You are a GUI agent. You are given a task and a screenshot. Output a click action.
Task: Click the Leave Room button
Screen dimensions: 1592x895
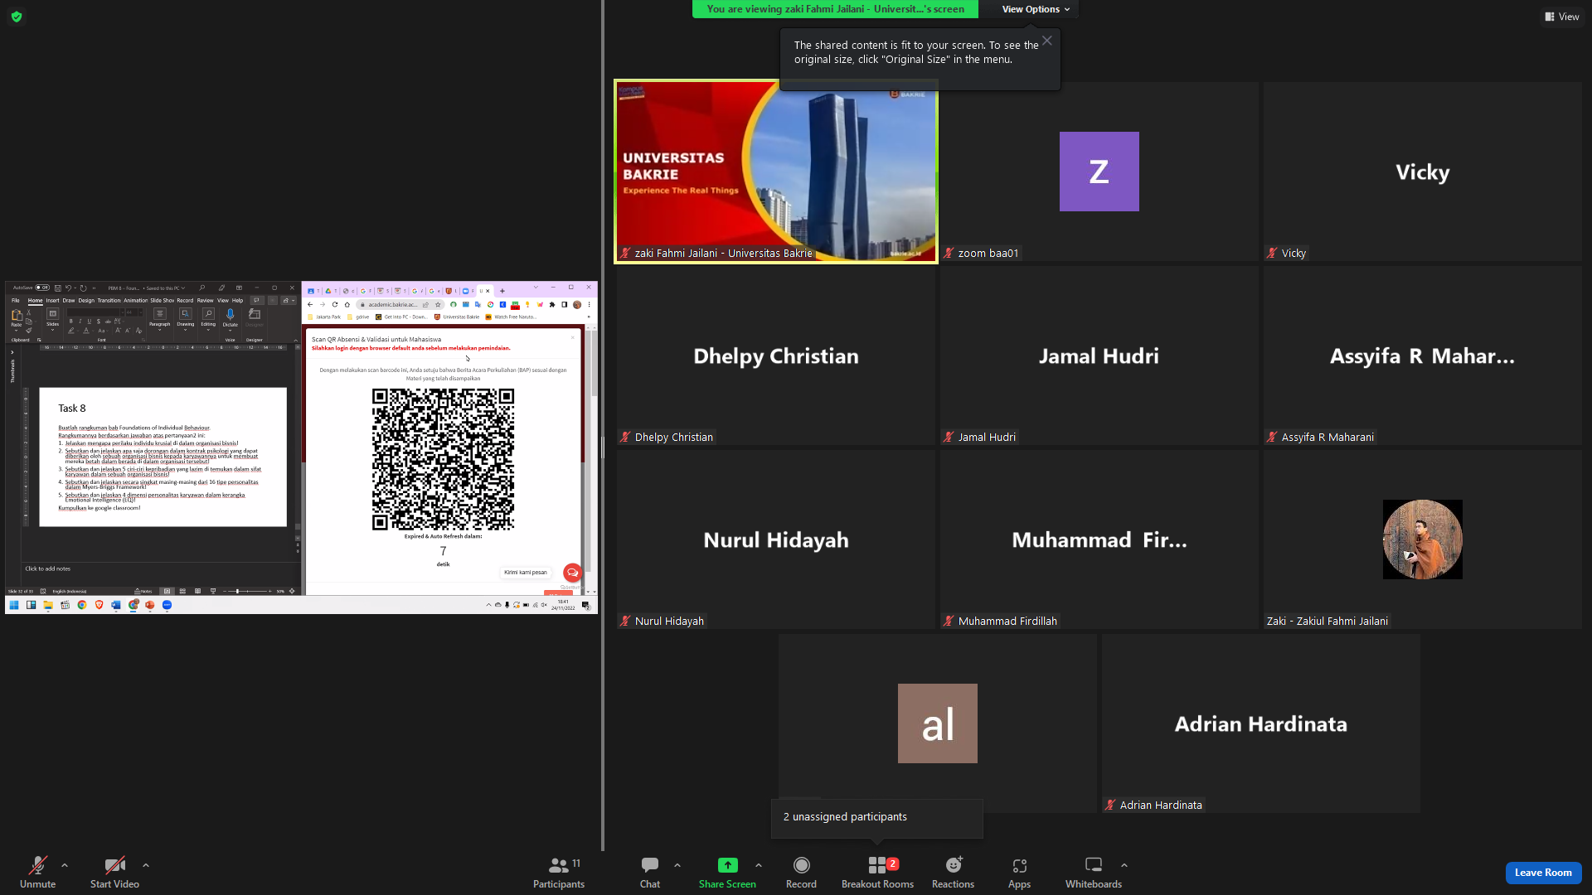coord(1543,873)
